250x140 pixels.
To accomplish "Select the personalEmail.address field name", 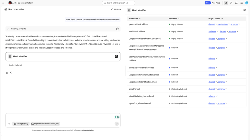I will [139, 24].
